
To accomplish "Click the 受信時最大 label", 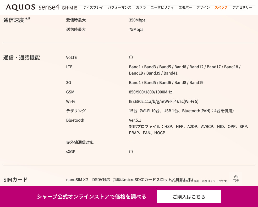I will coord(76,20).
